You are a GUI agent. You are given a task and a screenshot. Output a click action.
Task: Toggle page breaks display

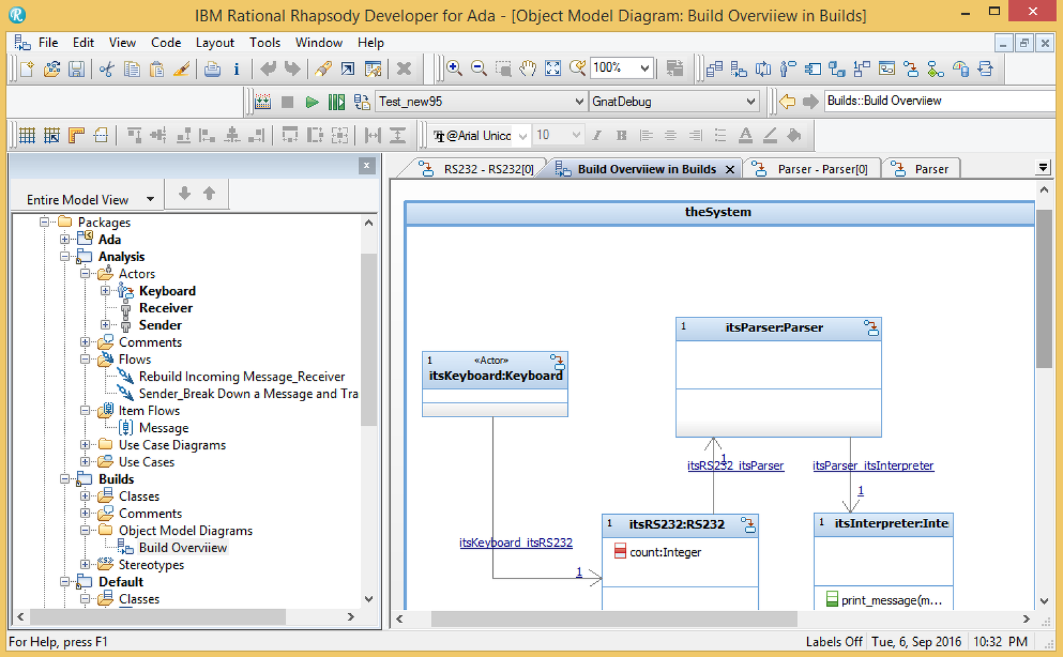pyautogui.click(x=100, y=136)
